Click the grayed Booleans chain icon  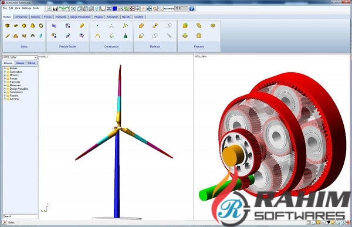[x=169, y=36]
